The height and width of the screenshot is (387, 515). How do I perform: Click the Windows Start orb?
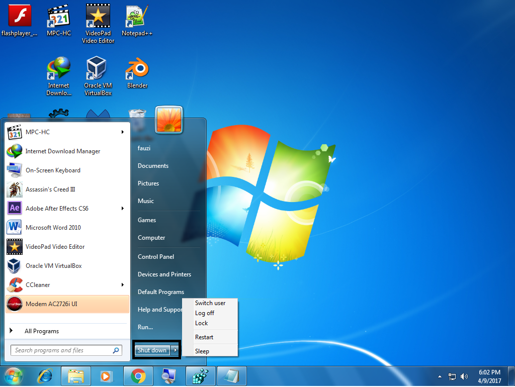[x=13, y=376]
